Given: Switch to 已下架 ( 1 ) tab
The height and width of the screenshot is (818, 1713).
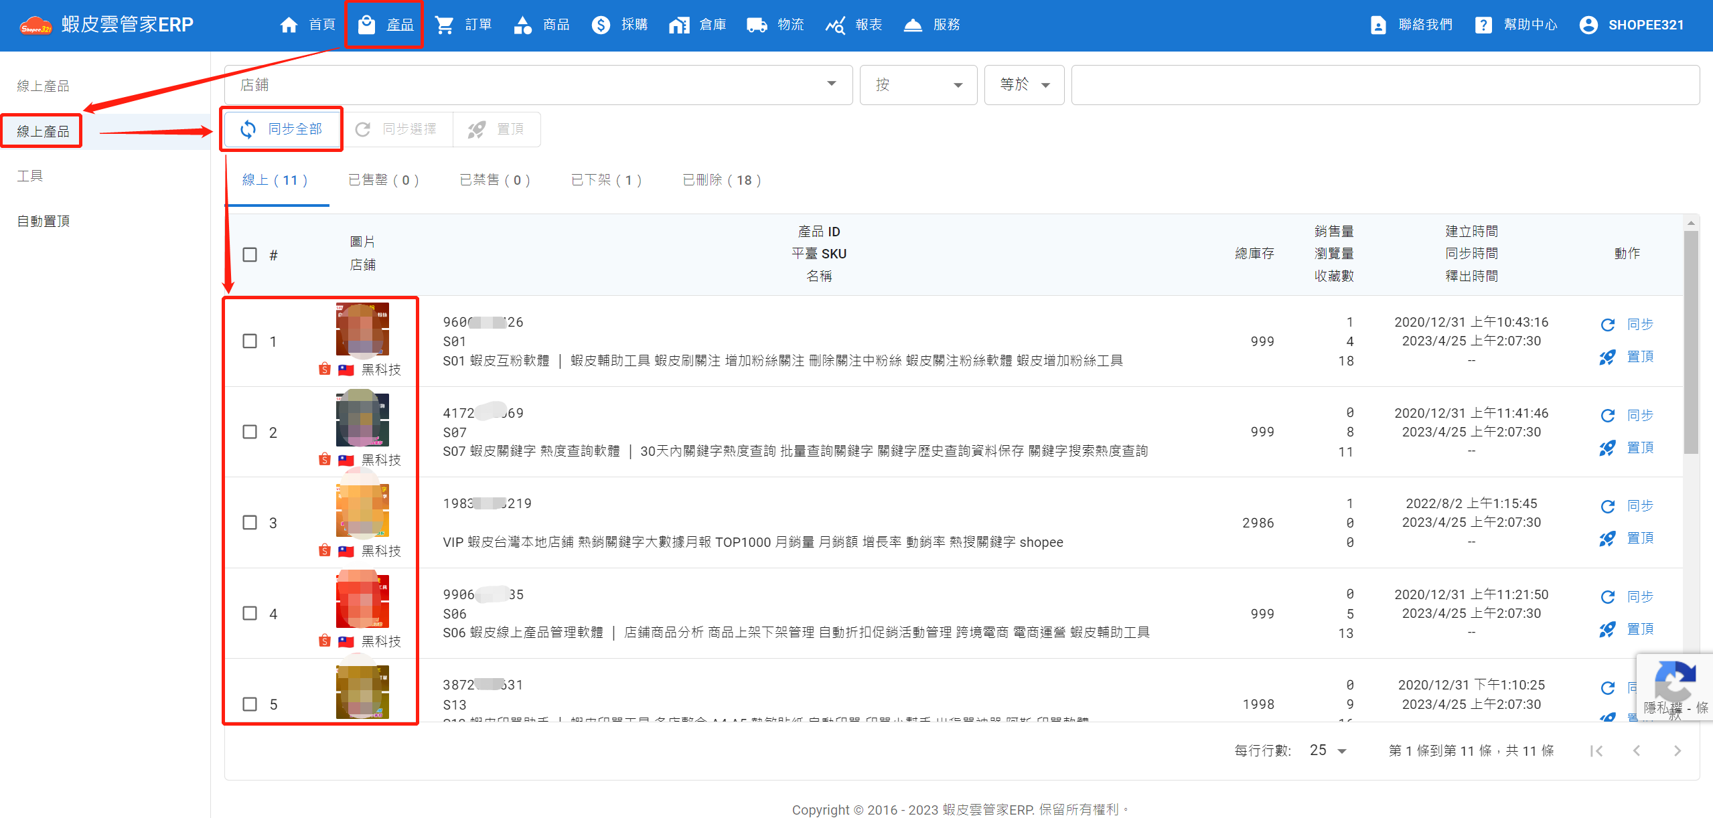Looking at the screenshot, I should (x=607, y=180).
